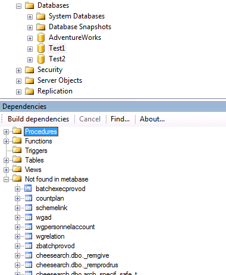Image resolution: width=226 pixels, height=275 pixels.
Task: Expand the batchexecprovod node
Action: 17,189
